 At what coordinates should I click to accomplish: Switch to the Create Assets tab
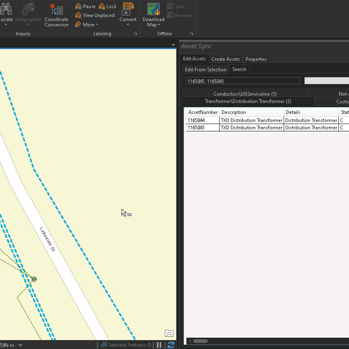point(226,59)
